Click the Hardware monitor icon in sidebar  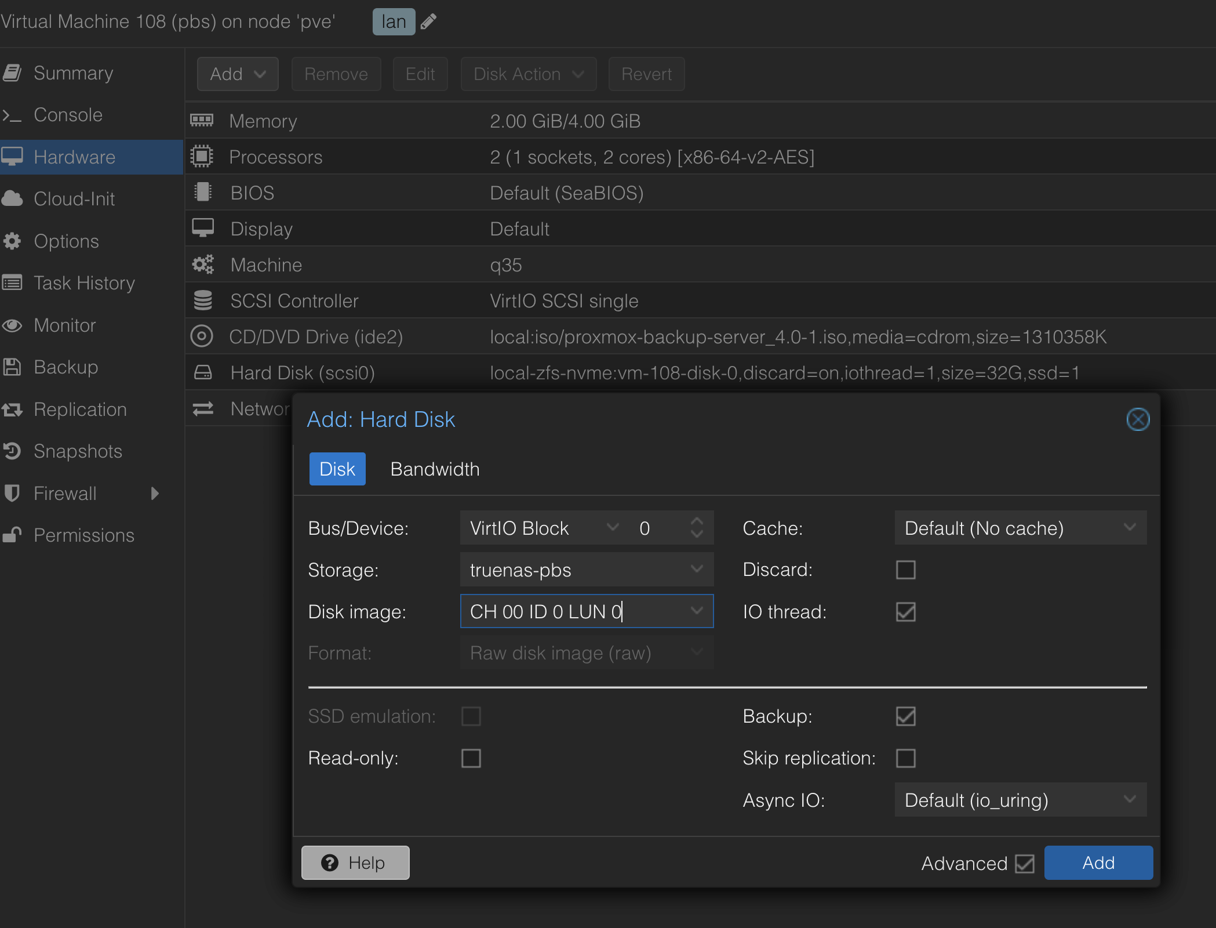12,157
